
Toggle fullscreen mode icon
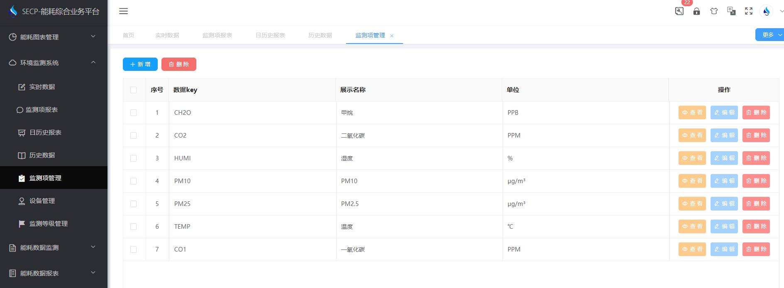click(749, 11)
